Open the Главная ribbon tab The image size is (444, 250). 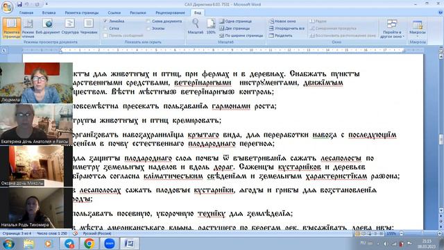pos(26,12)
